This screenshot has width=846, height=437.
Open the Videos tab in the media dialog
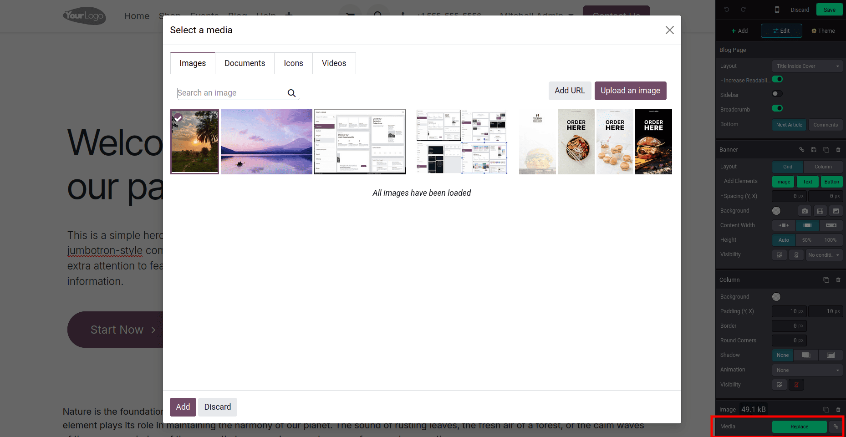click(x=334, y=63)
